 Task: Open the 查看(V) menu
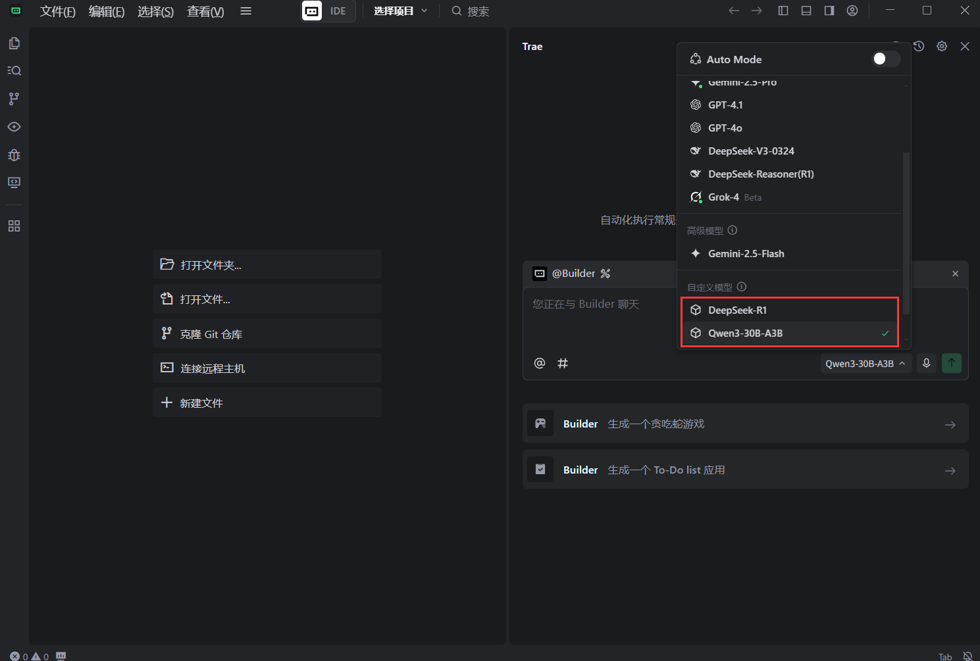pyautogui.click(x=205, y=11)
